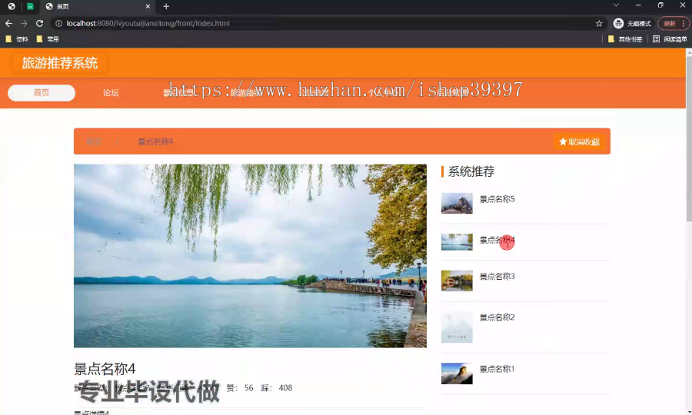Click the site info icon in address bar
692x415 pixels.
pos(58,23)
